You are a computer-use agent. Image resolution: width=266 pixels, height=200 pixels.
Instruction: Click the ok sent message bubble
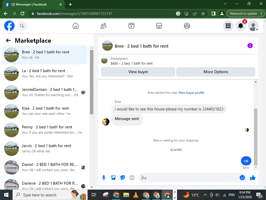pos(246,161)
